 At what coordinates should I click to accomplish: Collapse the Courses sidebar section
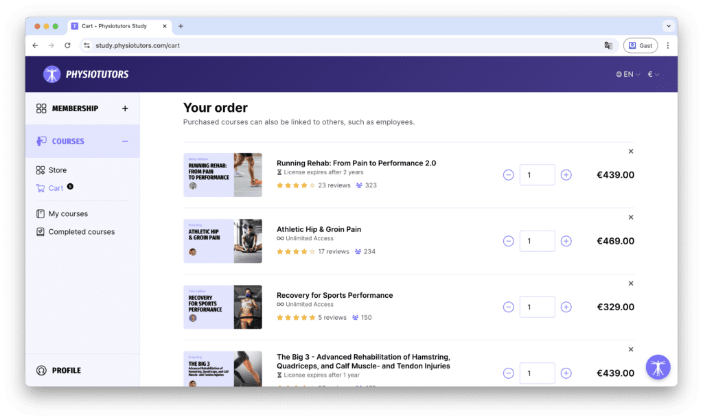(125, 141)
